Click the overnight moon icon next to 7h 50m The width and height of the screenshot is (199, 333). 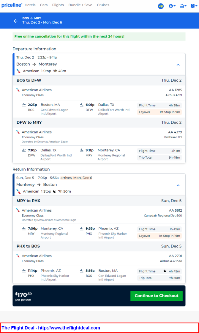pos(55,191)
